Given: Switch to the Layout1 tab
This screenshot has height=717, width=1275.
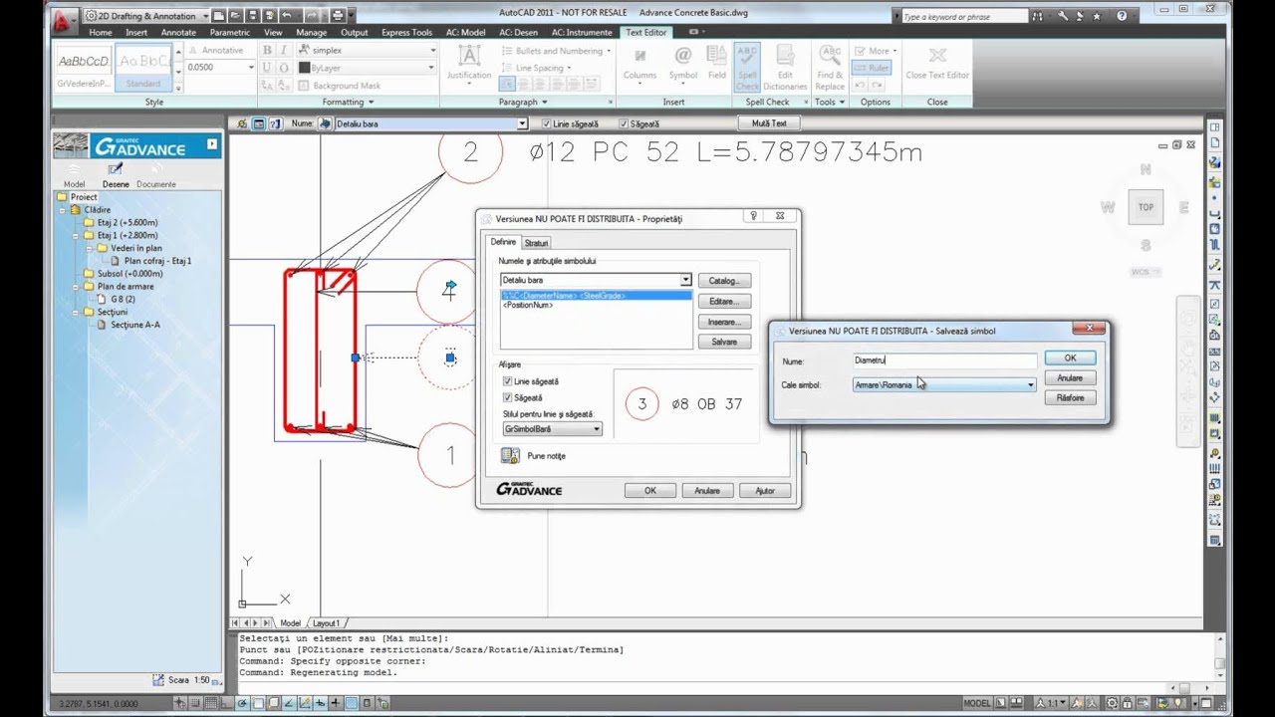Looking at the screenshot, I should (326, 623).
